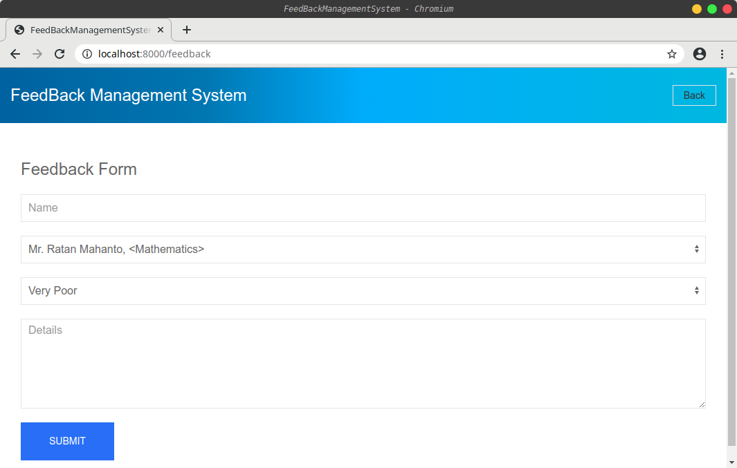The width and height of the screenshot is (737, 468).
Task: Click the stepper arrows on the teacher selector
Action: pos(697,249)
